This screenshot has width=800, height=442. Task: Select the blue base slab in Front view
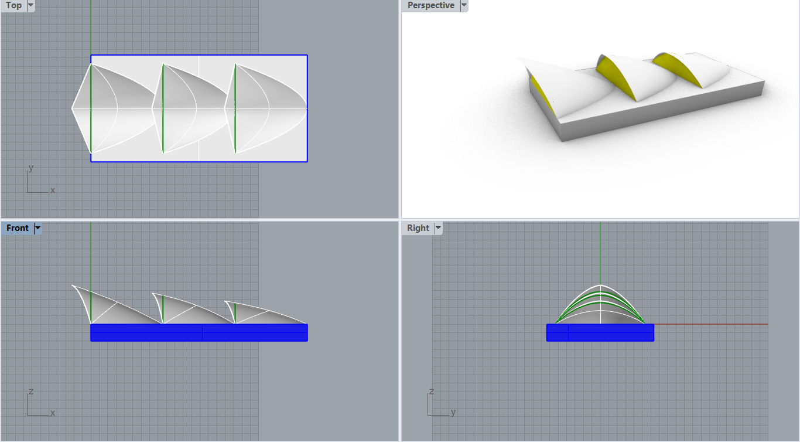tap(199, 332)
